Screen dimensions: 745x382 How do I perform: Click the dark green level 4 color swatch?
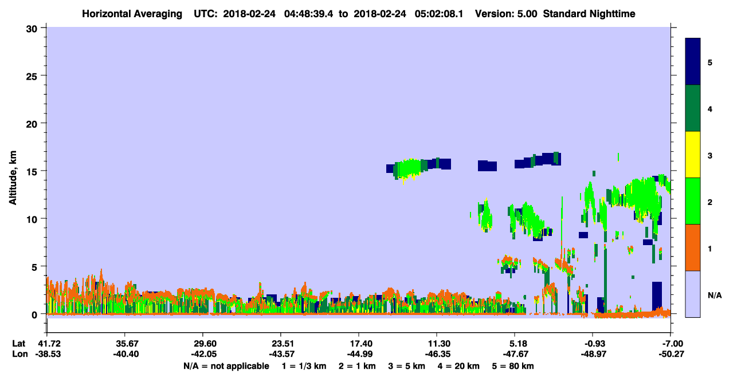[x=693, y=108]
